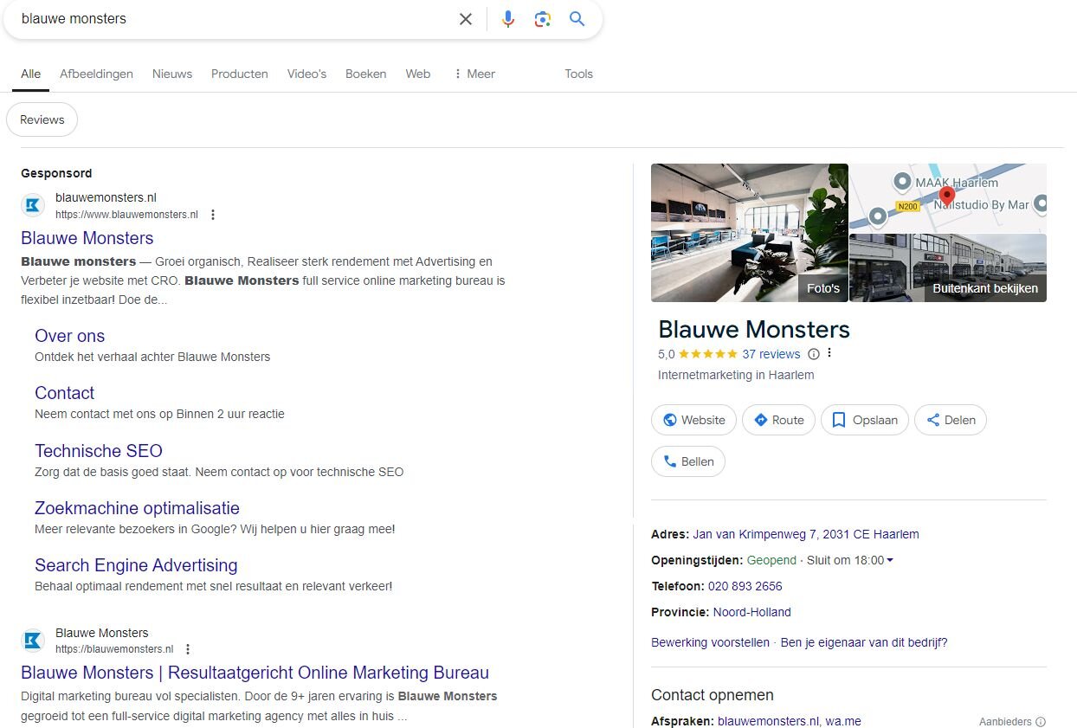Save the business with Opslaan button

864,420
